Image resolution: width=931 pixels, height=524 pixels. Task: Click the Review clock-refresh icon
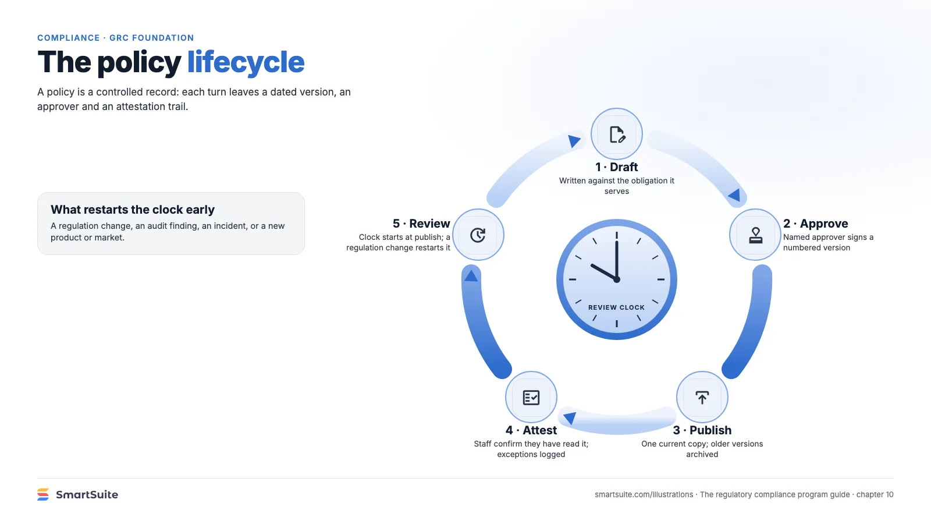click(478, 235)
